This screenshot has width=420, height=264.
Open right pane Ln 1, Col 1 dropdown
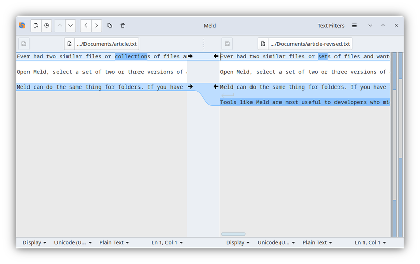pyautogui.click(x=371, y=242)
